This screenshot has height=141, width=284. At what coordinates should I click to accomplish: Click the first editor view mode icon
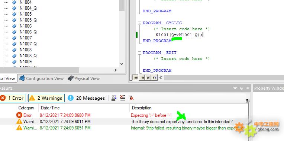click(x=136, y=78)
